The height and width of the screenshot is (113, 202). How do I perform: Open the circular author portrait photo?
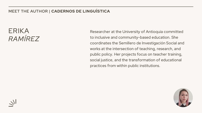point(183,98)
